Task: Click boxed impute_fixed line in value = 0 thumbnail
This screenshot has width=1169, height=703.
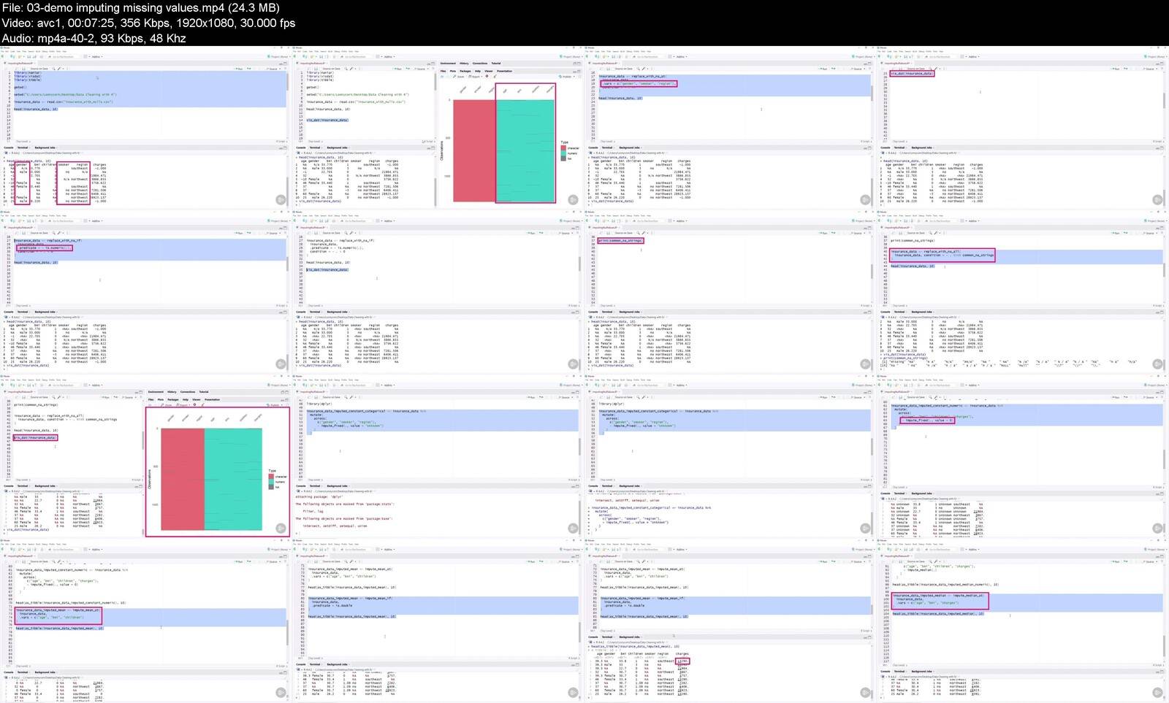Action: (926, 420)
